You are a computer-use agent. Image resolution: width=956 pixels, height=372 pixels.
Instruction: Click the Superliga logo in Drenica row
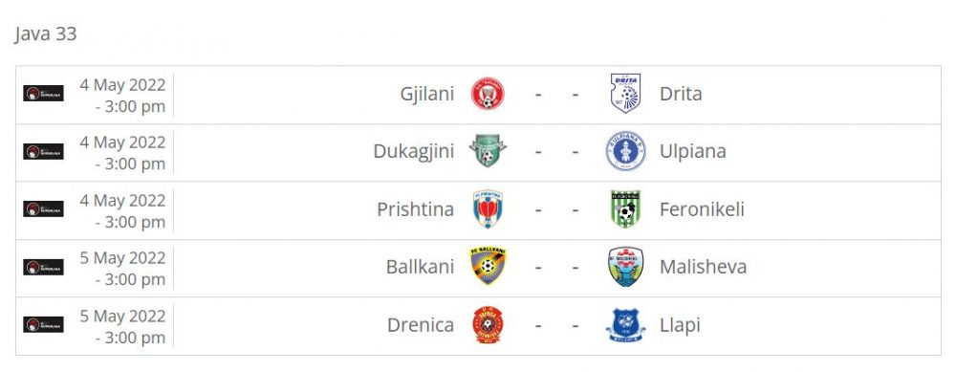point(43,324)
